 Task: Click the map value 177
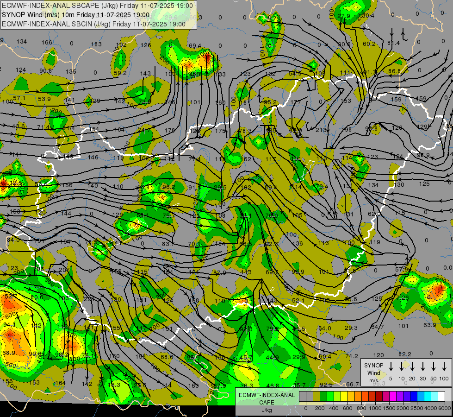[296, 102]
